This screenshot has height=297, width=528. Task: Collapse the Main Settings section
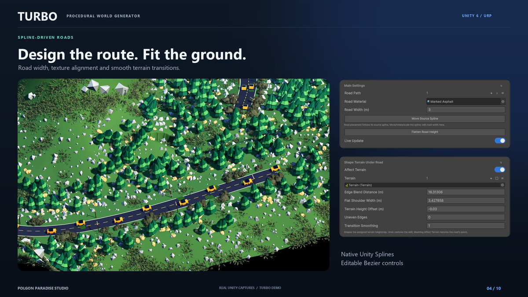(x=501, y=86)
